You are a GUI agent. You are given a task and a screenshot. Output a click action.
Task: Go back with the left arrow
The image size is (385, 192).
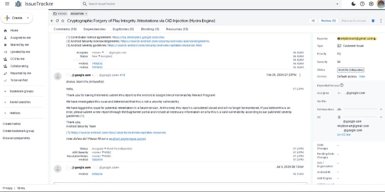pyautogui.click(x=52, y=21)
